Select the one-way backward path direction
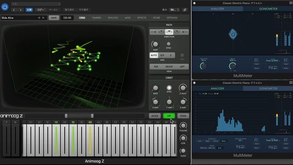Screen dimensions: 293x165 click(x=185, y=32)
